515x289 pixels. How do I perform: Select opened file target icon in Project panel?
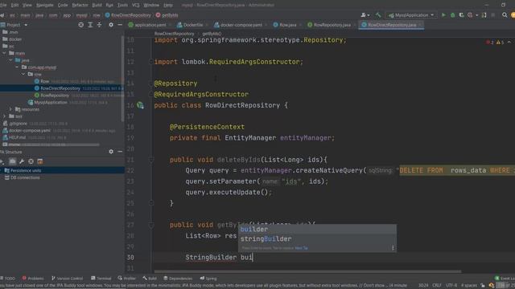pyautogui.click(x=80, y=25)
